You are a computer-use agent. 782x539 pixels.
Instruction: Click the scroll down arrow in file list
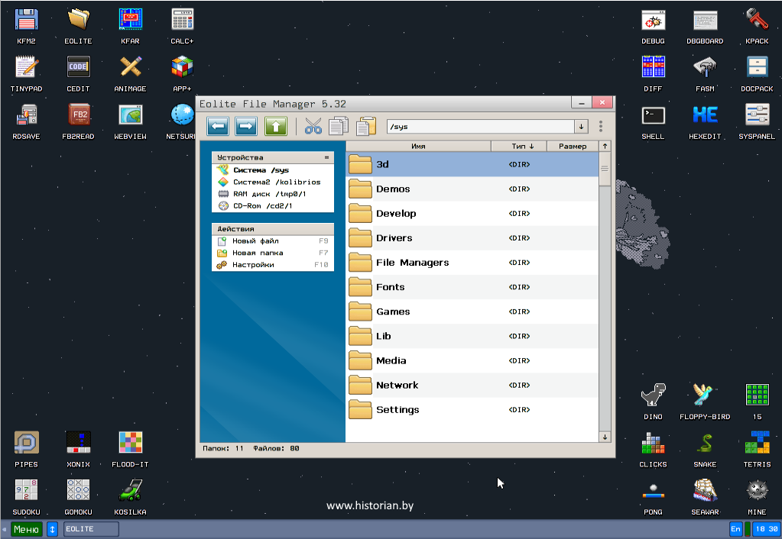click(605, 437)
